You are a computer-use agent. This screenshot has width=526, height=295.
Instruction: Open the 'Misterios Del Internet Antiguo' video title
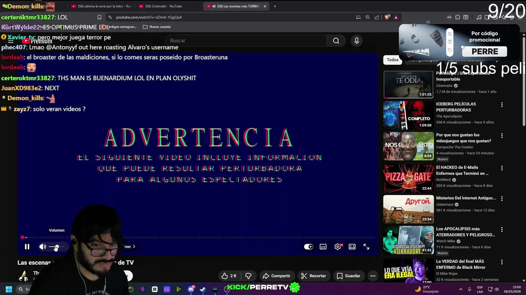point(466,198)
